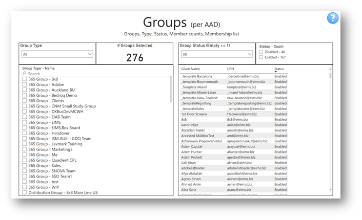
Task: Click the user table scroll down arrow
Action: (330, 189)
